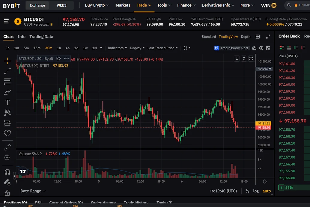
Task: Open chart settings next to camera icon
Action: point(261,48)
